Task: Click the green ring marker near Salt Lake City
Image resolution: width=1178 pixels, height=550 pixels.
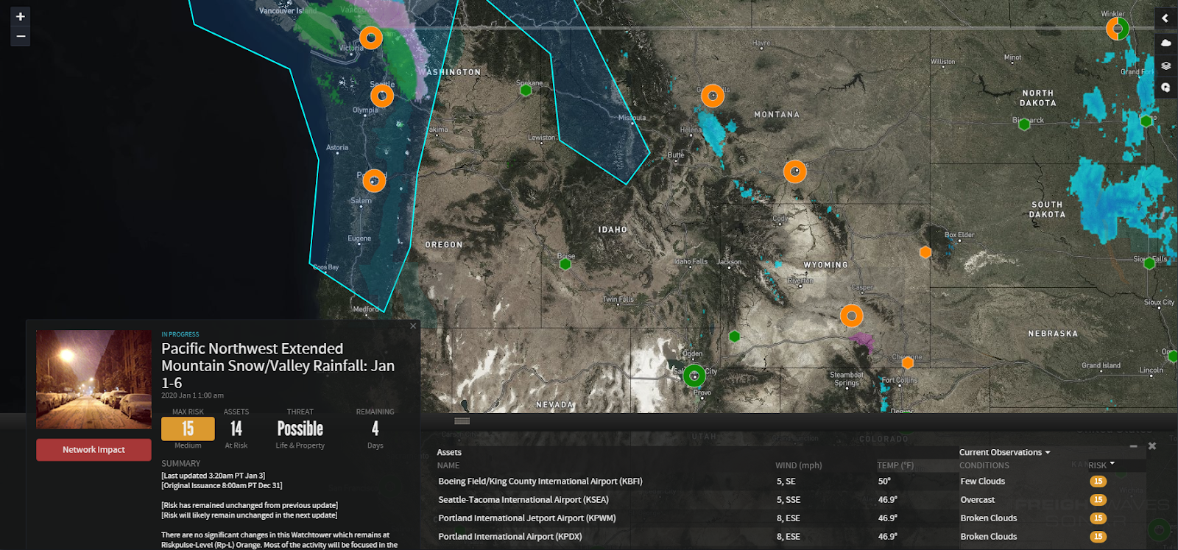Action: coord(694,376)
